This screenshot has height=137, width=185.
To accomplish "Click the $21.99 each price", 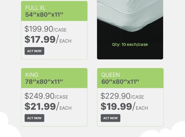I will tap(48, 107).
